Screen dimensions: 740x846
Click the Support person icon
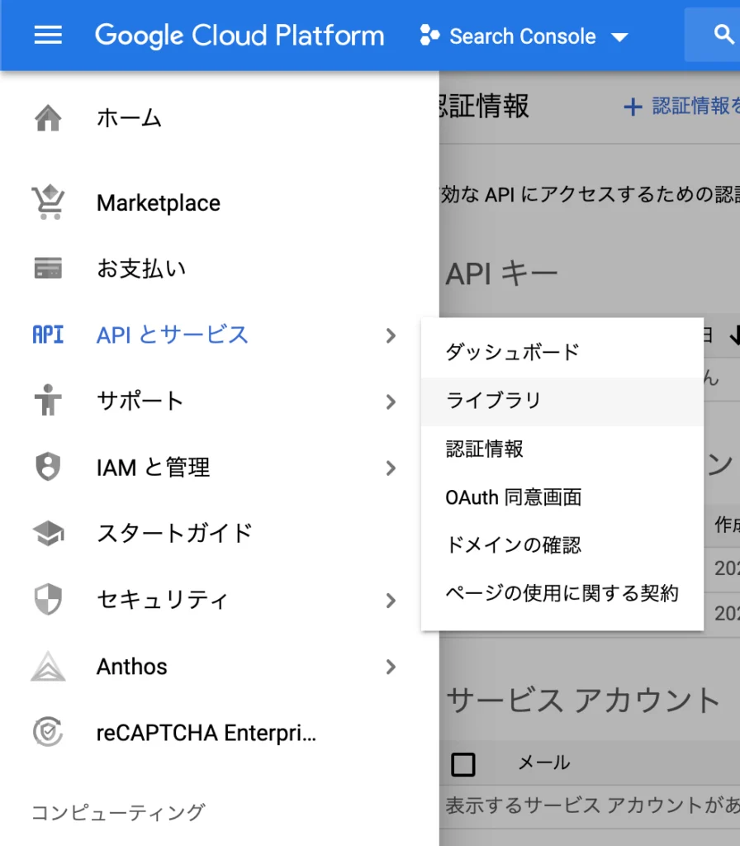tap(48, 401)
